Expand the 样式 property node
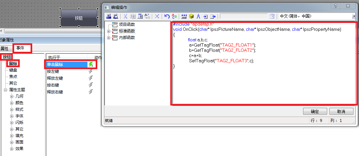This screenshot has height=156, width=359. coord(12,110)
